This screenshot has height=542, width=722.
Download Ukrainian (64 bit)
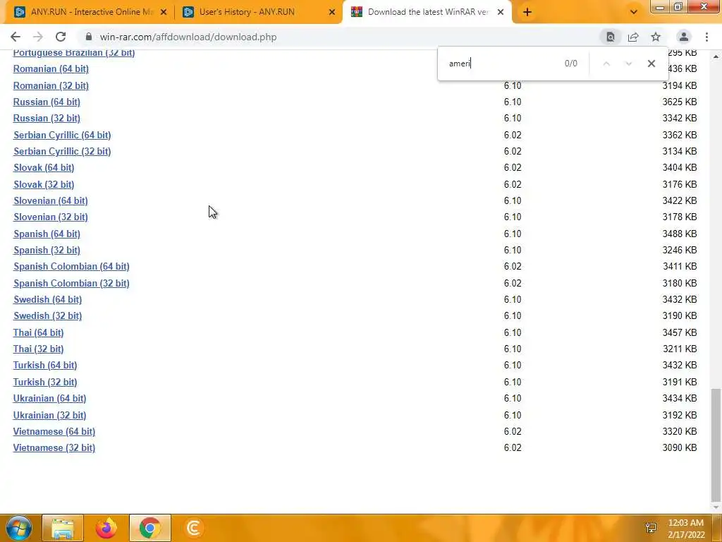[x=50, y=398]
